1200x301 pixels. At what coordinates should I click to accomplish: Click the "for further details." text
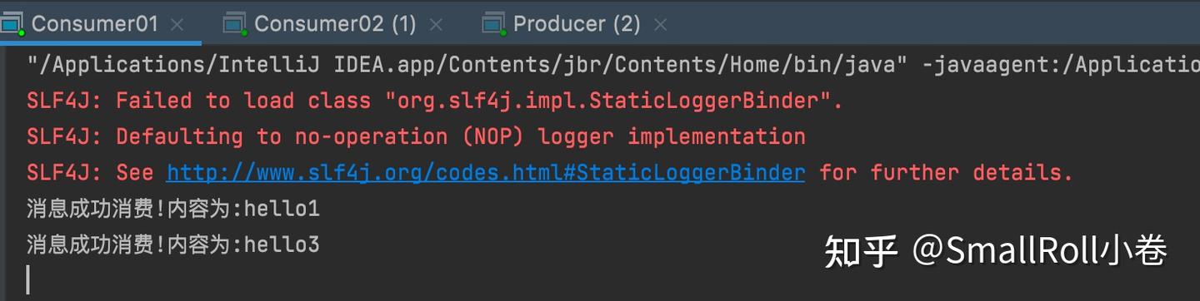(x=947, y=173)
